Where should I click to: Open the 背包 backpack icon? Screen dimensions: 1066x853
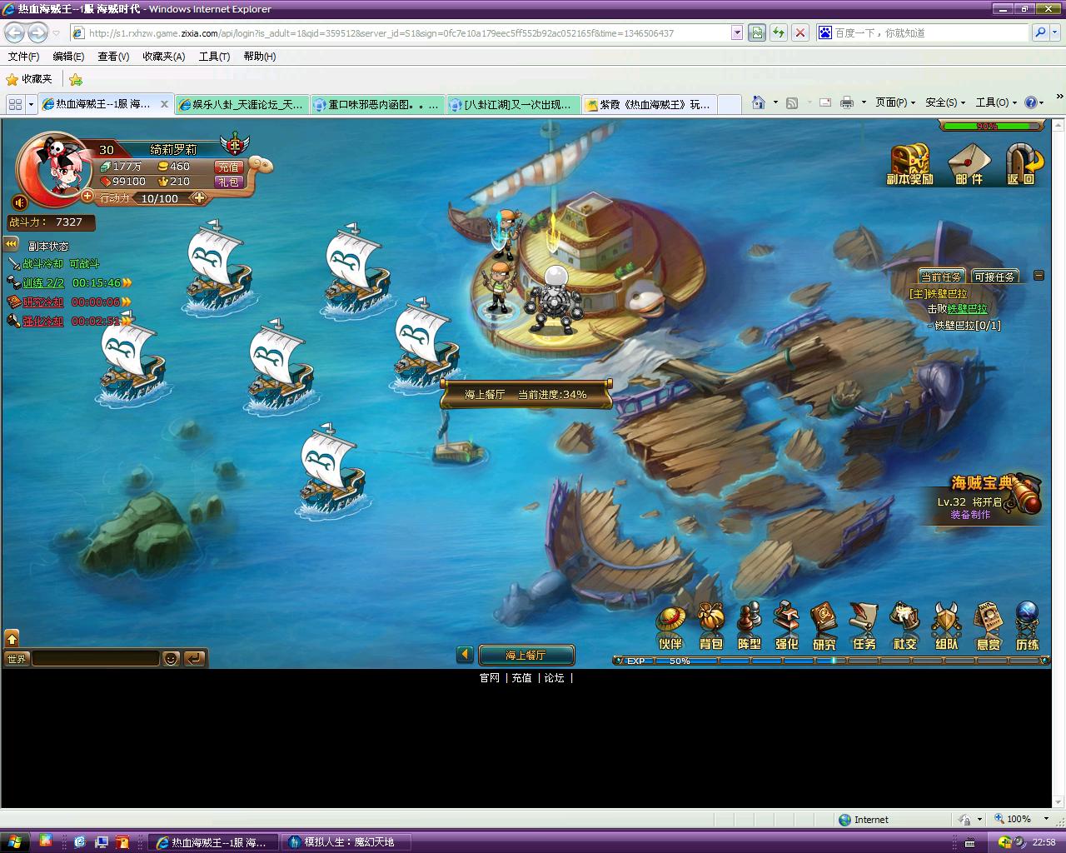point(710,626)
